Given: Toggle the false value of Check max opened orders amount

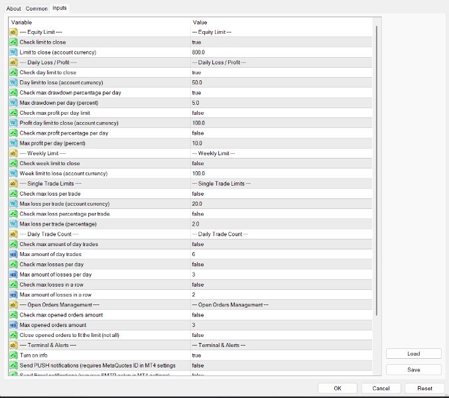Looking at the screenshot, I should click(x=198, y=314).
